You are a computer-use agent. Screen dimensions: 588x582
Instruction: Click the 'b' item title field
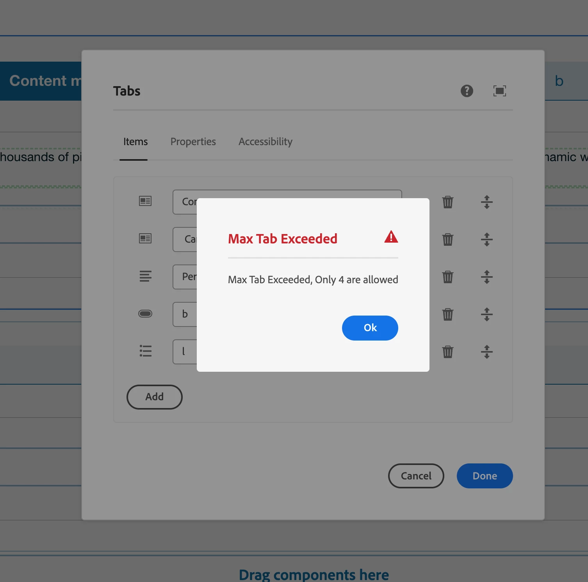(x=185, y=314)
